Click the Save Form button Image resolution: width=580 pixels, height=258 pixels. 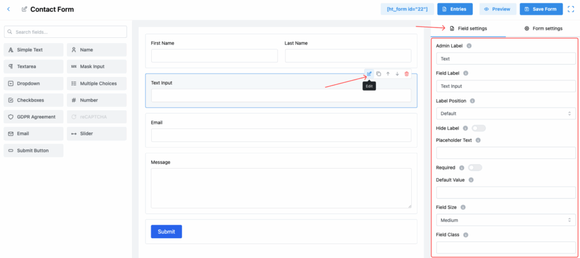click(541, 9)
